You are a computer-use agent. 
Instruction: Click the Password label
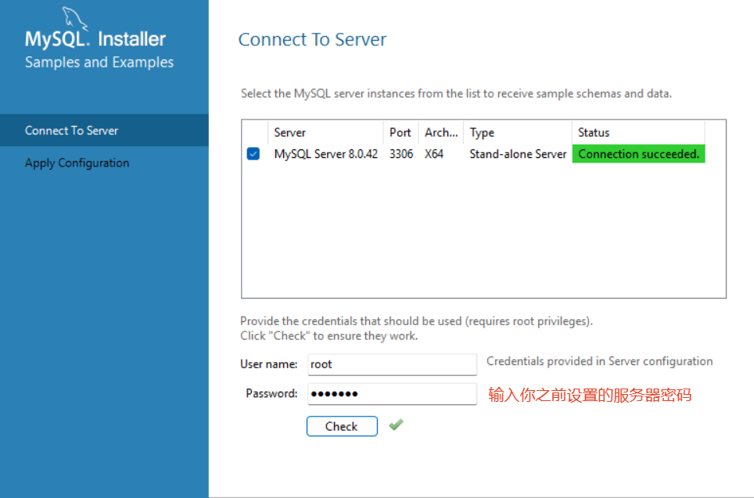coord(271,394)
